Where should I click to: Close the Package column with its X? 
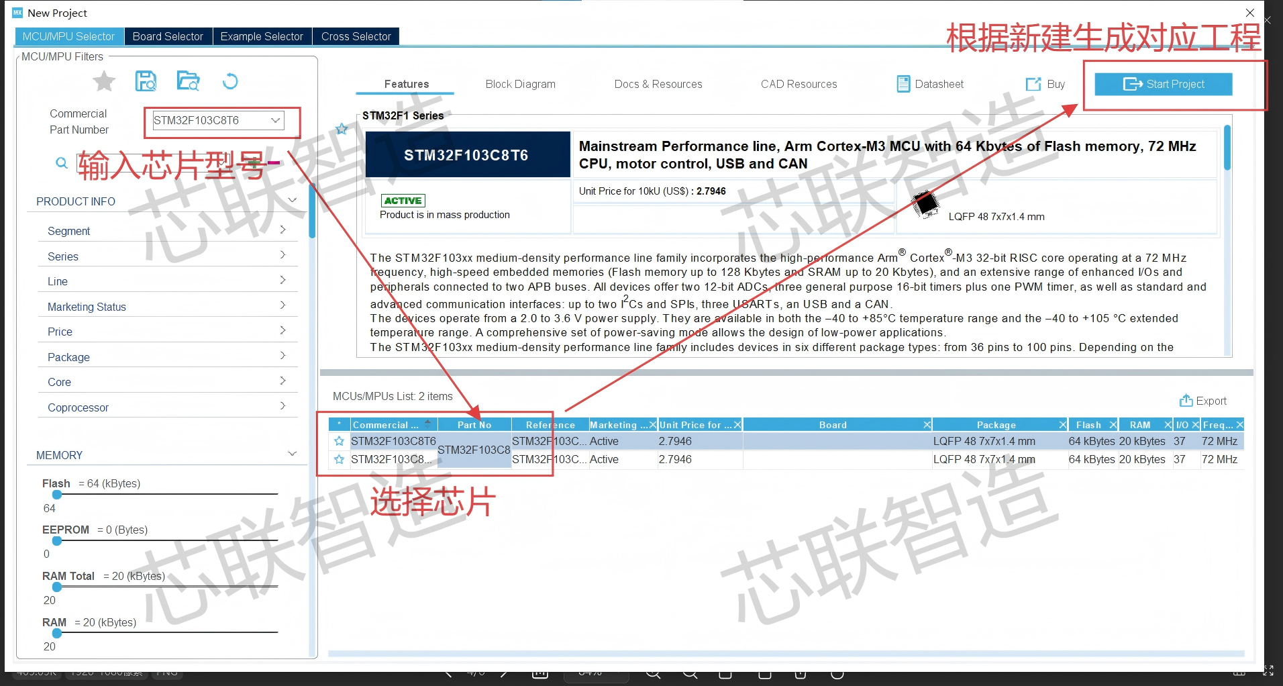(x=1062, y=425)
